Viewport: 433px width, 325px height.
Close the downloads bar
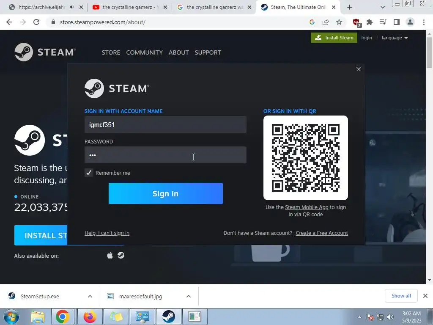425,296
